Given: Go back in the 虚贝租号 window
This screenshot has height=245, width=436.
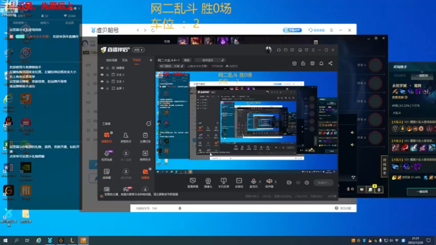Looking at the screenshot, I should tap(138, 30).
